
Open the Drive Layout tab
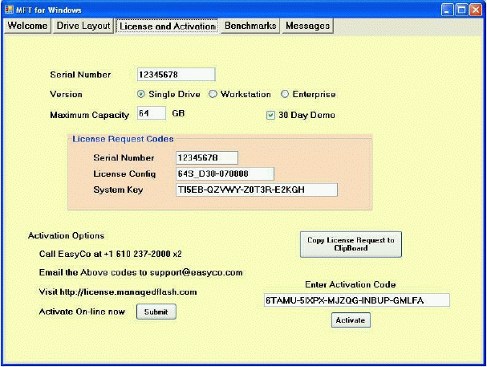click(x=83, y=26)
